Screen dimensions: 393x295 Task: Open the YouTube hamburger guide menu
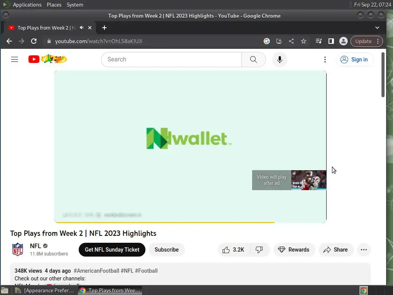pos(15,60)
